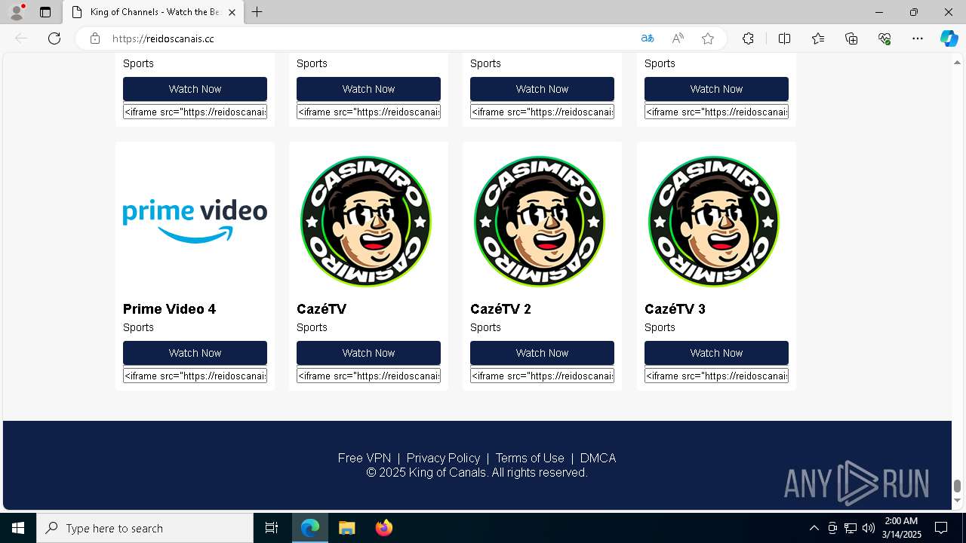Click the CazéTV 3 title text
966x543 pixels.
(x=675, y=309)
